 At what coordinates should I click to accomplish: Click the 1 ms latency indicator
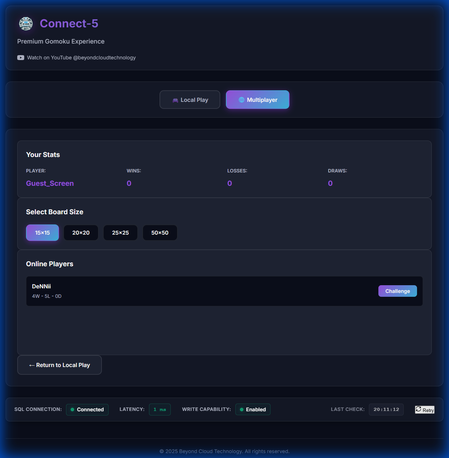click(160, 410)
